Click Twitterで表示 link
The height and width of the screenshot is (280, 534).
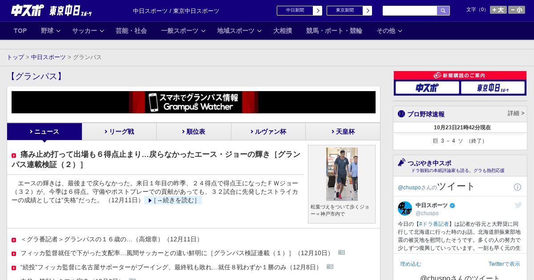coord(504,264)
